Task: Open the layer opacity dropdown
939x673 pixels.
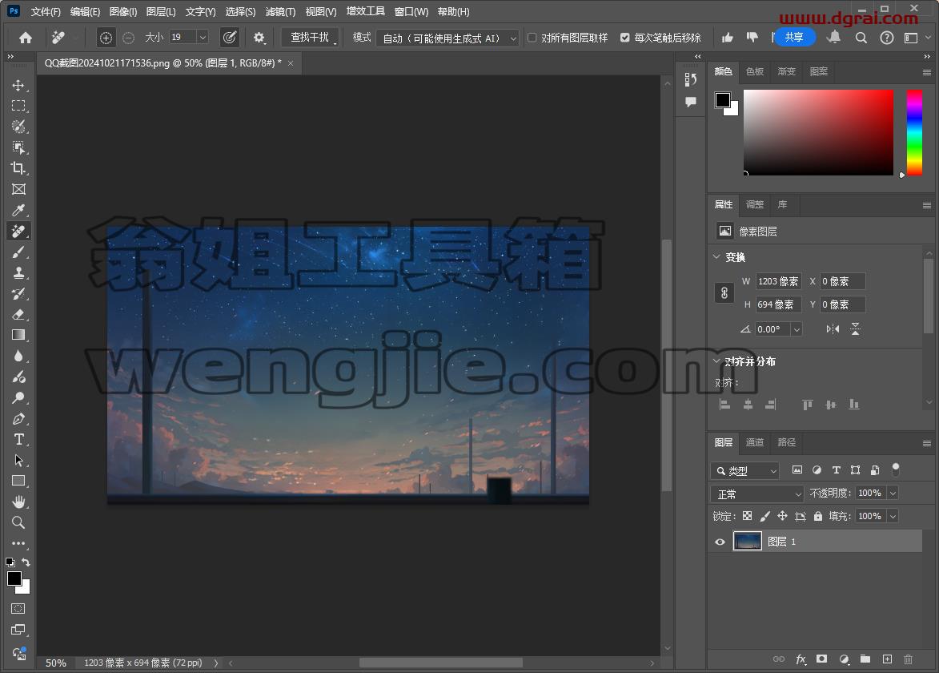Action: point(893,494)
